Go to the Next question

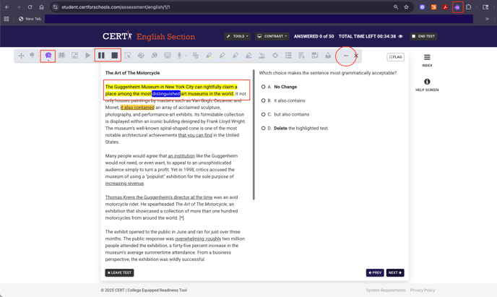coord(394,272)
